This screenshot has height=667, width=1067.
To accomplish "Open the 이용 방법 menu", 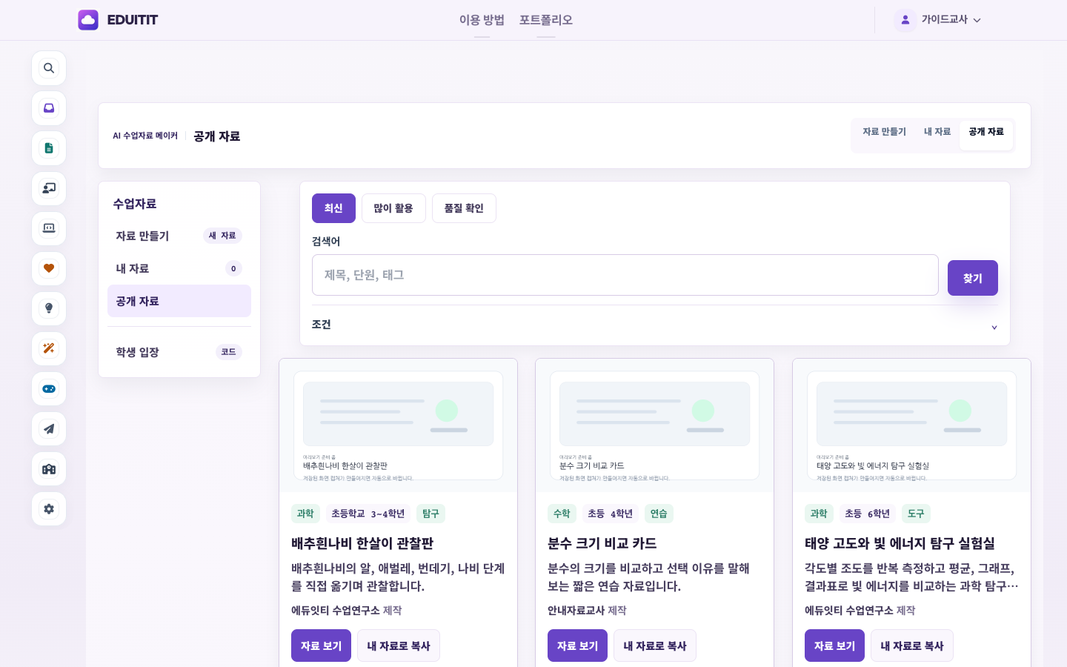I will (x=482, y=20).
